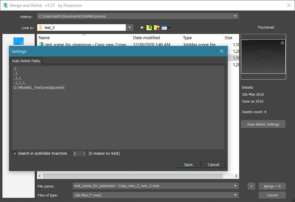Click the plus button beside Merge
295x202 pixels.
tap(251, 186)
